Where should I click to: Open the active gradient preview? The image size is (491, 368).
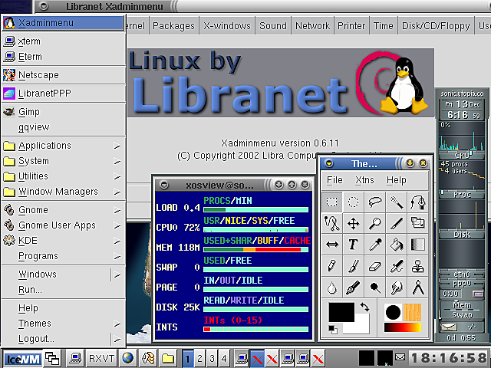click(403, 327)
